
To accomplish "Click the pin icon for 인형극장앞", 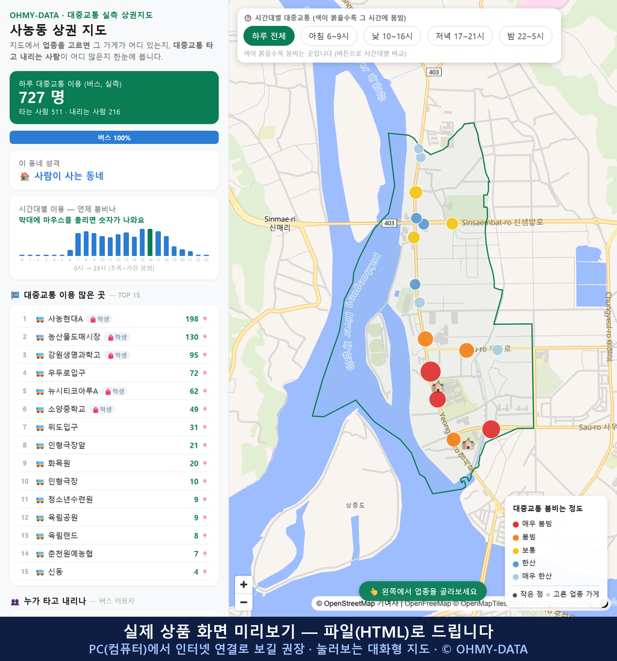I will [205, 445].
